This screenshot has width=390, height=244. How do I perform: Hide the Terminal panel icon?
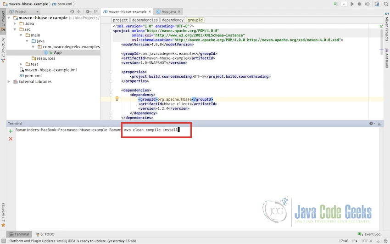point(379,124)
